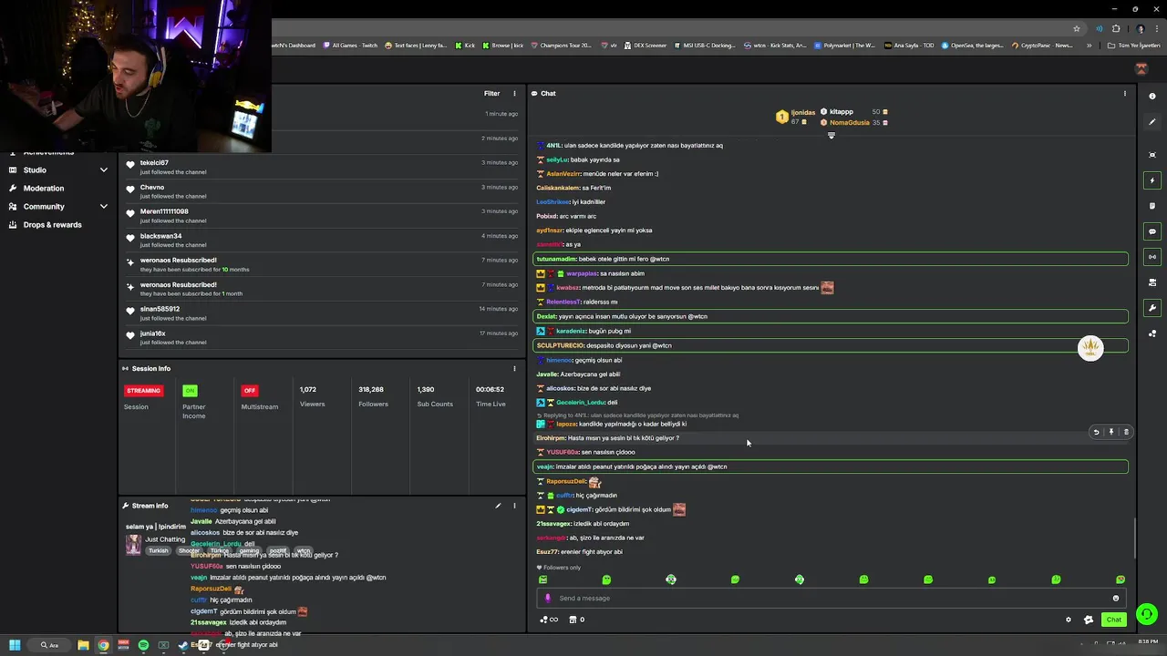
Task: Open the green support headset bubble
Action: pyautogui.click(x=1147, y=614)
